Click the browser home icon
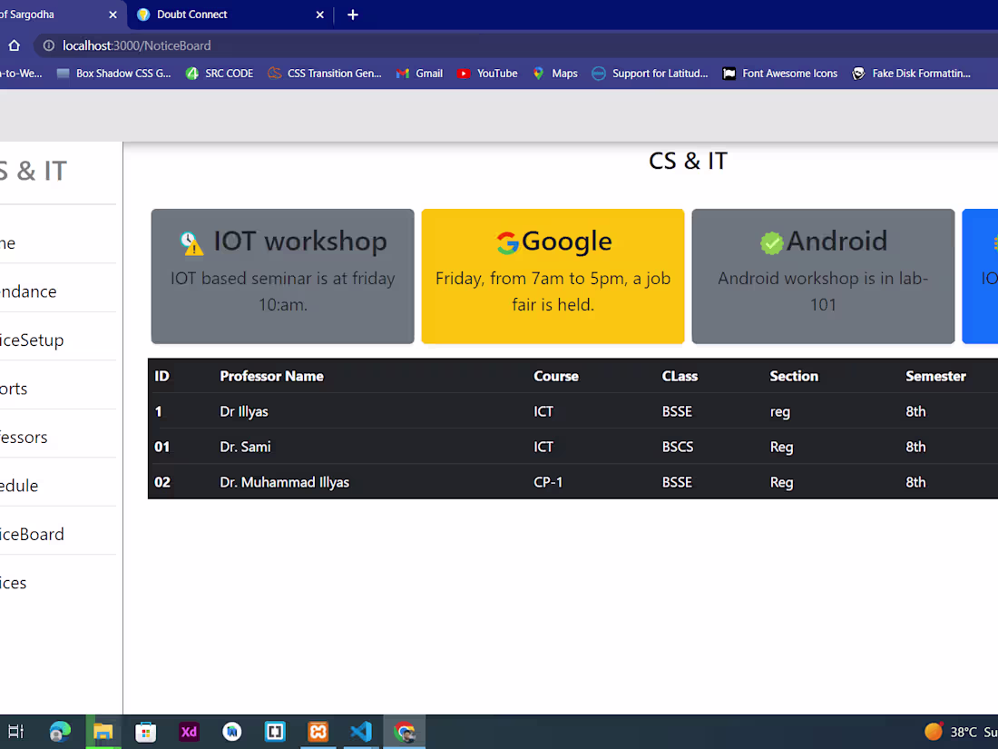998x749 pixels. point(14,45)
